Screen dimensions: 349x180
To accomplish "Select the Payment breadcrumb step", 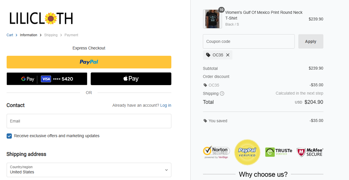I will point(71,35).
